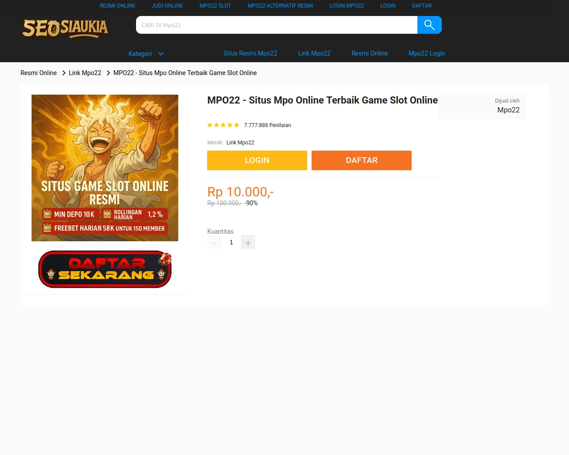Click the breadcrumb page title entry
This screenshot has height=455, width=569.
pyautogui.click(x=185, y=73)
